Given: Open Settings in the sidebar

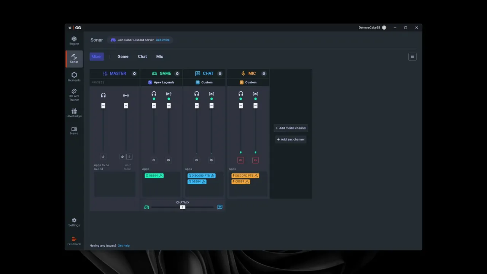Looking at the screenshot, I should (x=74, y=222).
